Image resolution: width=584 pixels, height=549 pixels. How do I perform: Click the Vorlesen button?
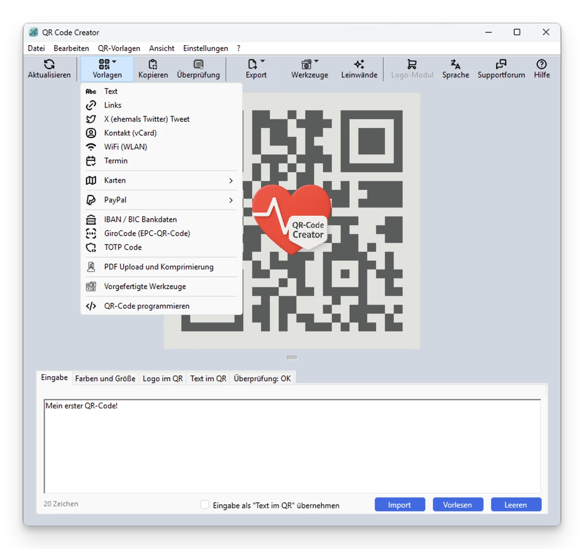[457, 505]
